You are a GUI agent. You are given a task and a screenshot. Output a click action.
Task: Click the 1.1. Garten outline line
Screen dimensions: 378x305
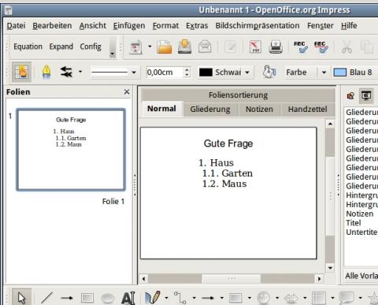tap(228, 173)
